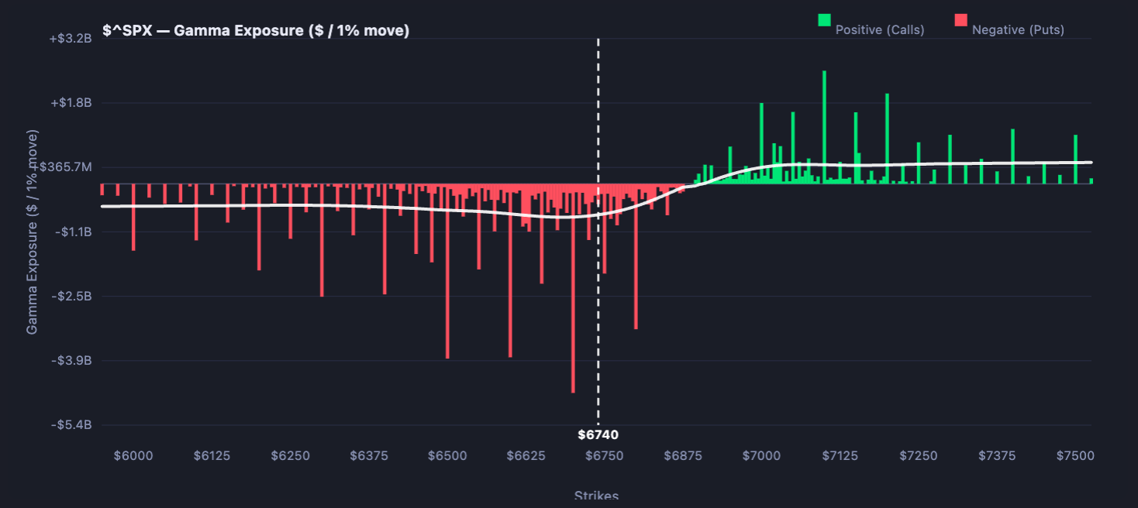The width and height of the screenshot is (1138, 508).
Task: Click the green Positive (Calls) legend swatch
Action: click(x=824, y=20)
